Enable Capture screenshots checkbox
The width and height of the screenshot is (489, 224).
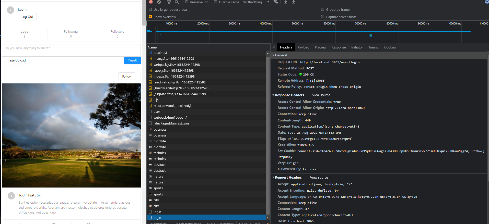coord(323,17)
